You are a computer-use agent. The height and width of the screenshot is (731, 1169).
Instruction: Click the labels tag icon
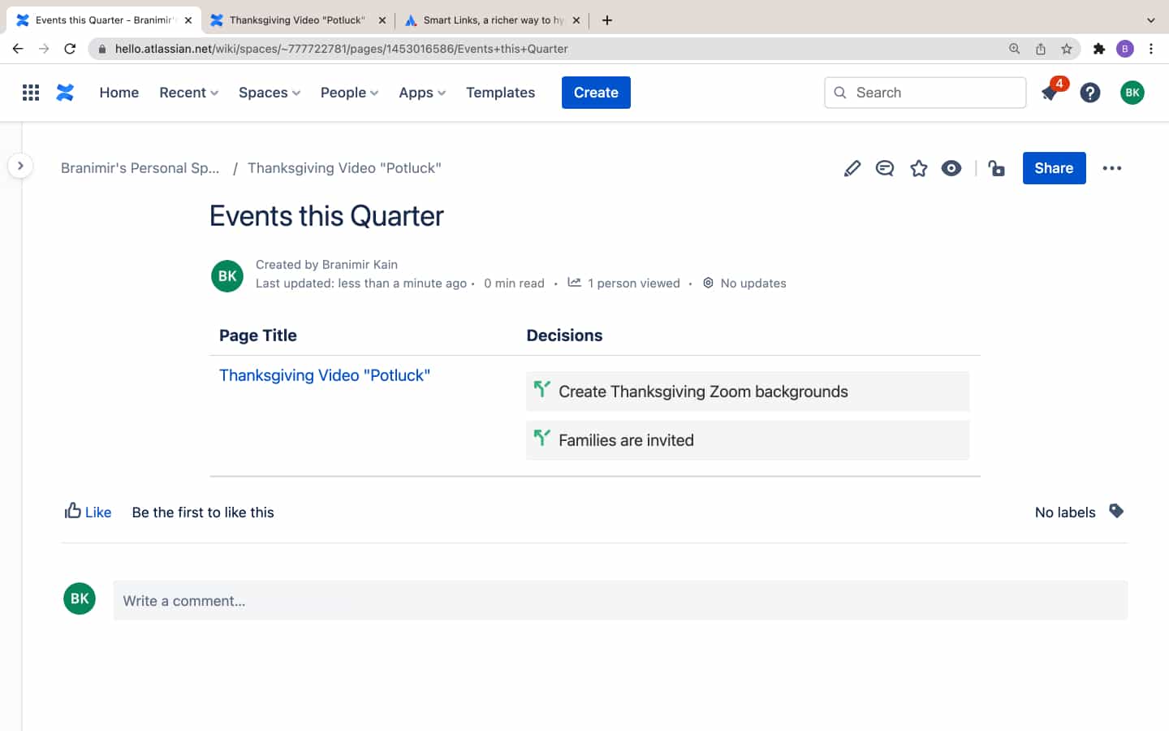tap(1117, 512)
